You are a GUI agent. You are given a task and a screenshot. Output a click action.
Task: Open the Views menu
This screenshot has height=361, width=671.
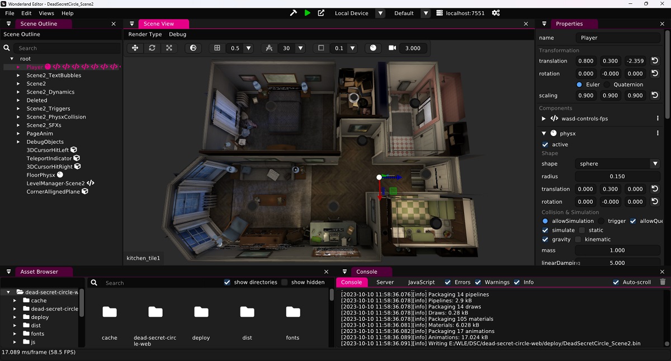(x=46, y=13)
